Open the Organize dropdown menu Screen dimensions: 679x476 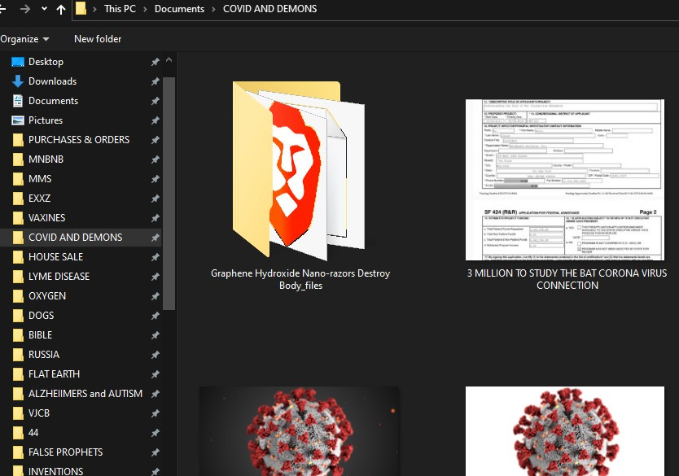point(24,39)
